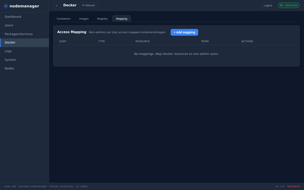Collapse the sidebar with the « button
The height and width of the screenshot is (190, 304).
tap(57, 5)
